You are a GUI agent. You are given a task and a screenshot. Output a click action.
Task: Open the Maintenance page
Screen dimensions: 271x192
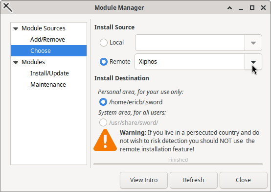point(48,84)
